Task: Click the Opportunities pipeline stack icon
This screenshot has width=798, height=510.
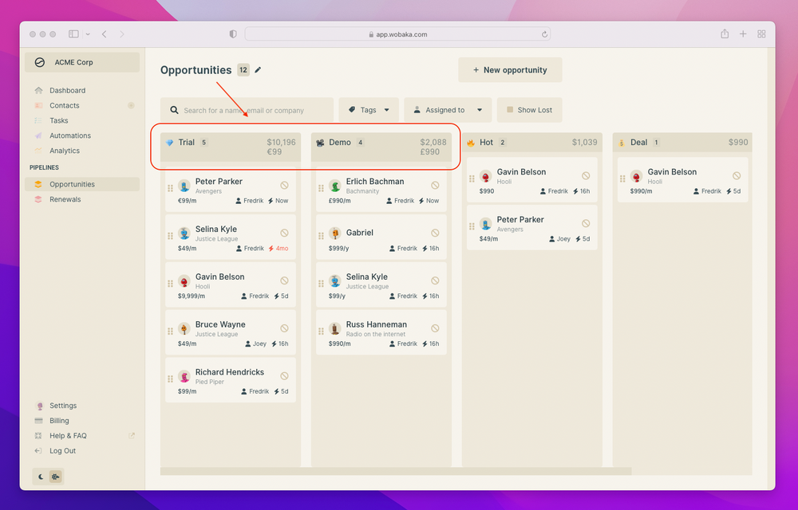Action: point(38,184)
